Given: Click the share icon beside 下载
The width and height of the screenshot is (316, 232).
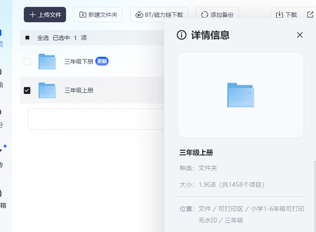Looking at the screenshot, I should 310,15.
